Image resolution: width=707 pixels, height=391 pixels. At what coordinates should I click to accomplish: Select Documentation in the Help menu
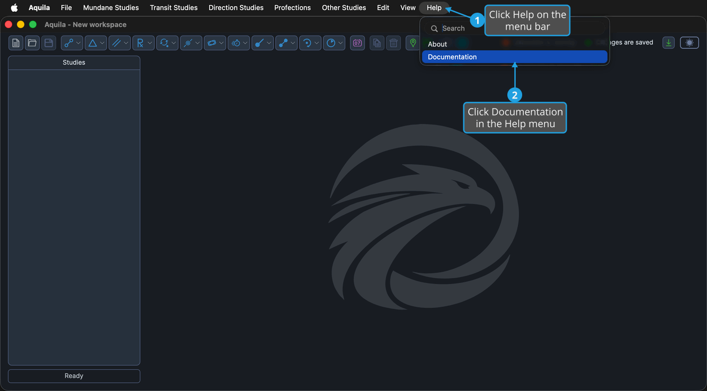515,57
